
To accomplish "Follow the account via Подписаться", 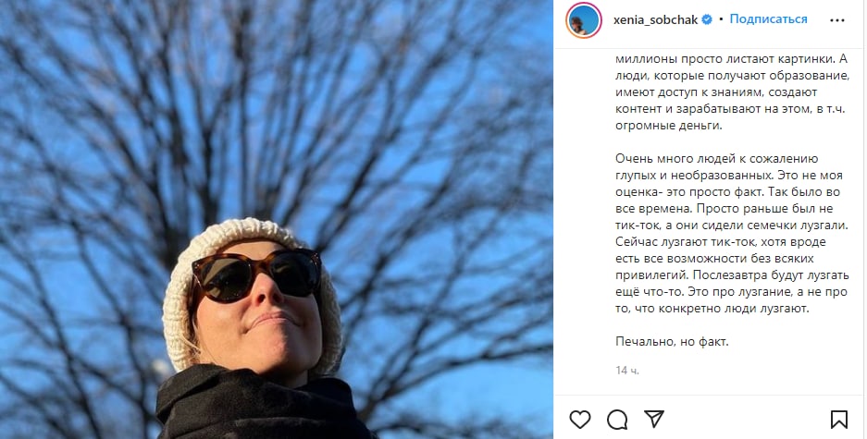I will [768, 18].
